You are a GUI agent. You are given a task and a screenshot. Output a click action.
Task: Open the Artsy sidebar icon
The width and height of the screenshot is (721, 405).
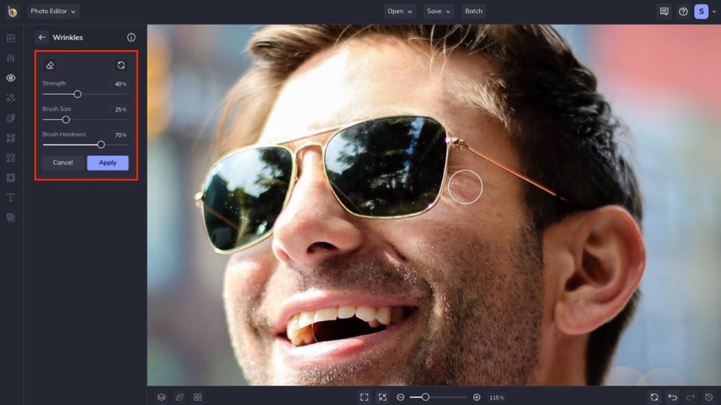pos(11,118)
